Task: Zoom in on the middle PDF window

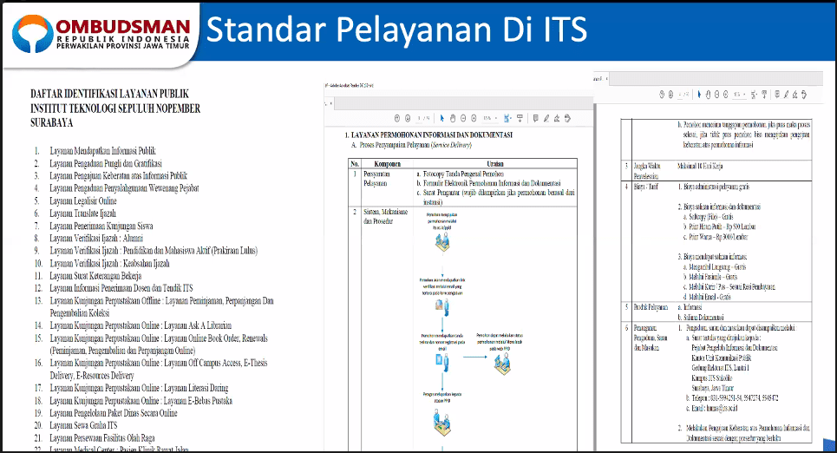Action: pos(474,118)
